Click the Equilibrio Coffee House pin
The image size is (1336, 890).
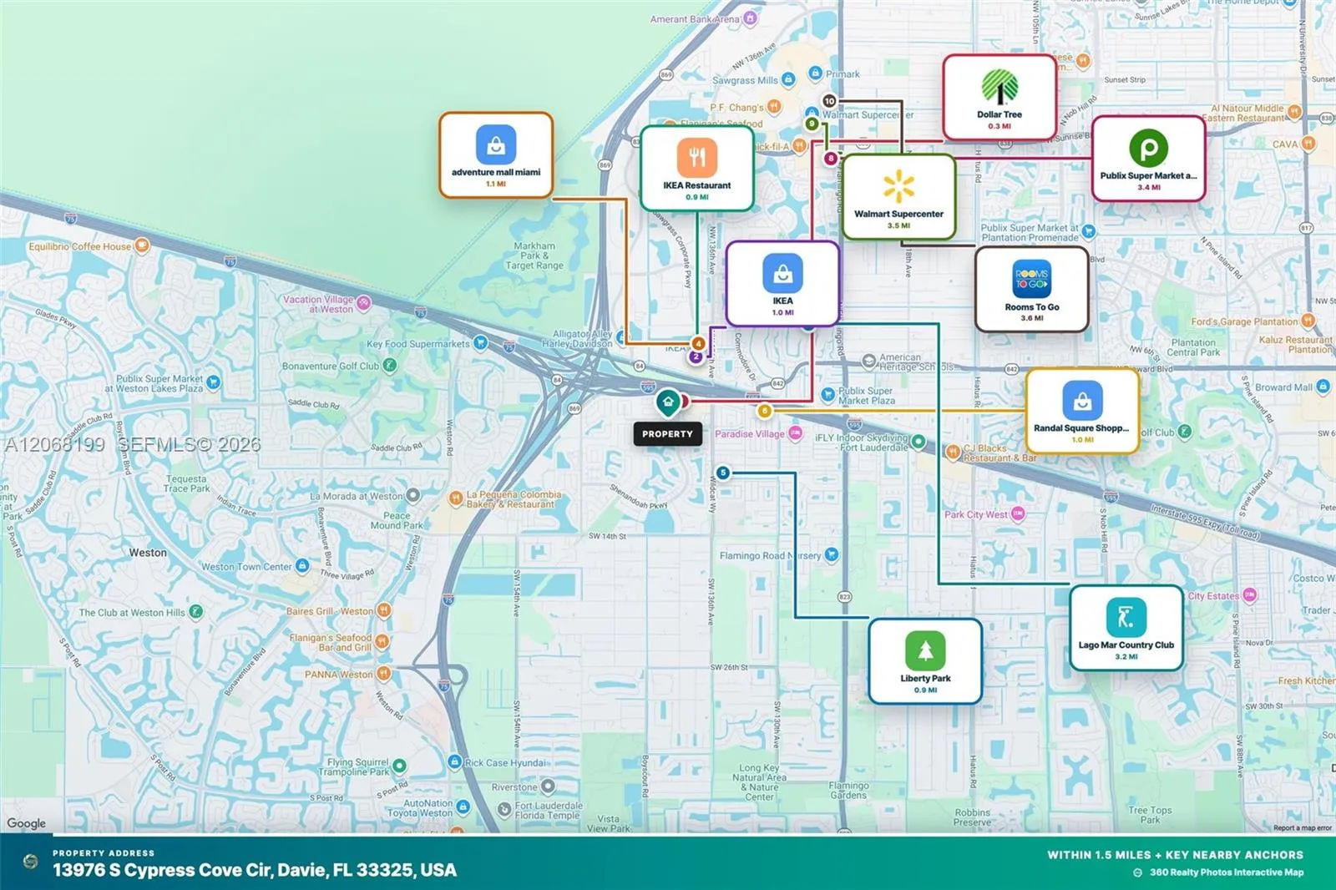coord(142,245)
